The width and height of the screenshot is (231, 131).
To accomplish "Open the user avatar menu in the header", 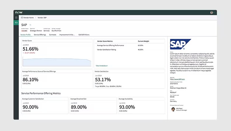I will coord(212,13).
